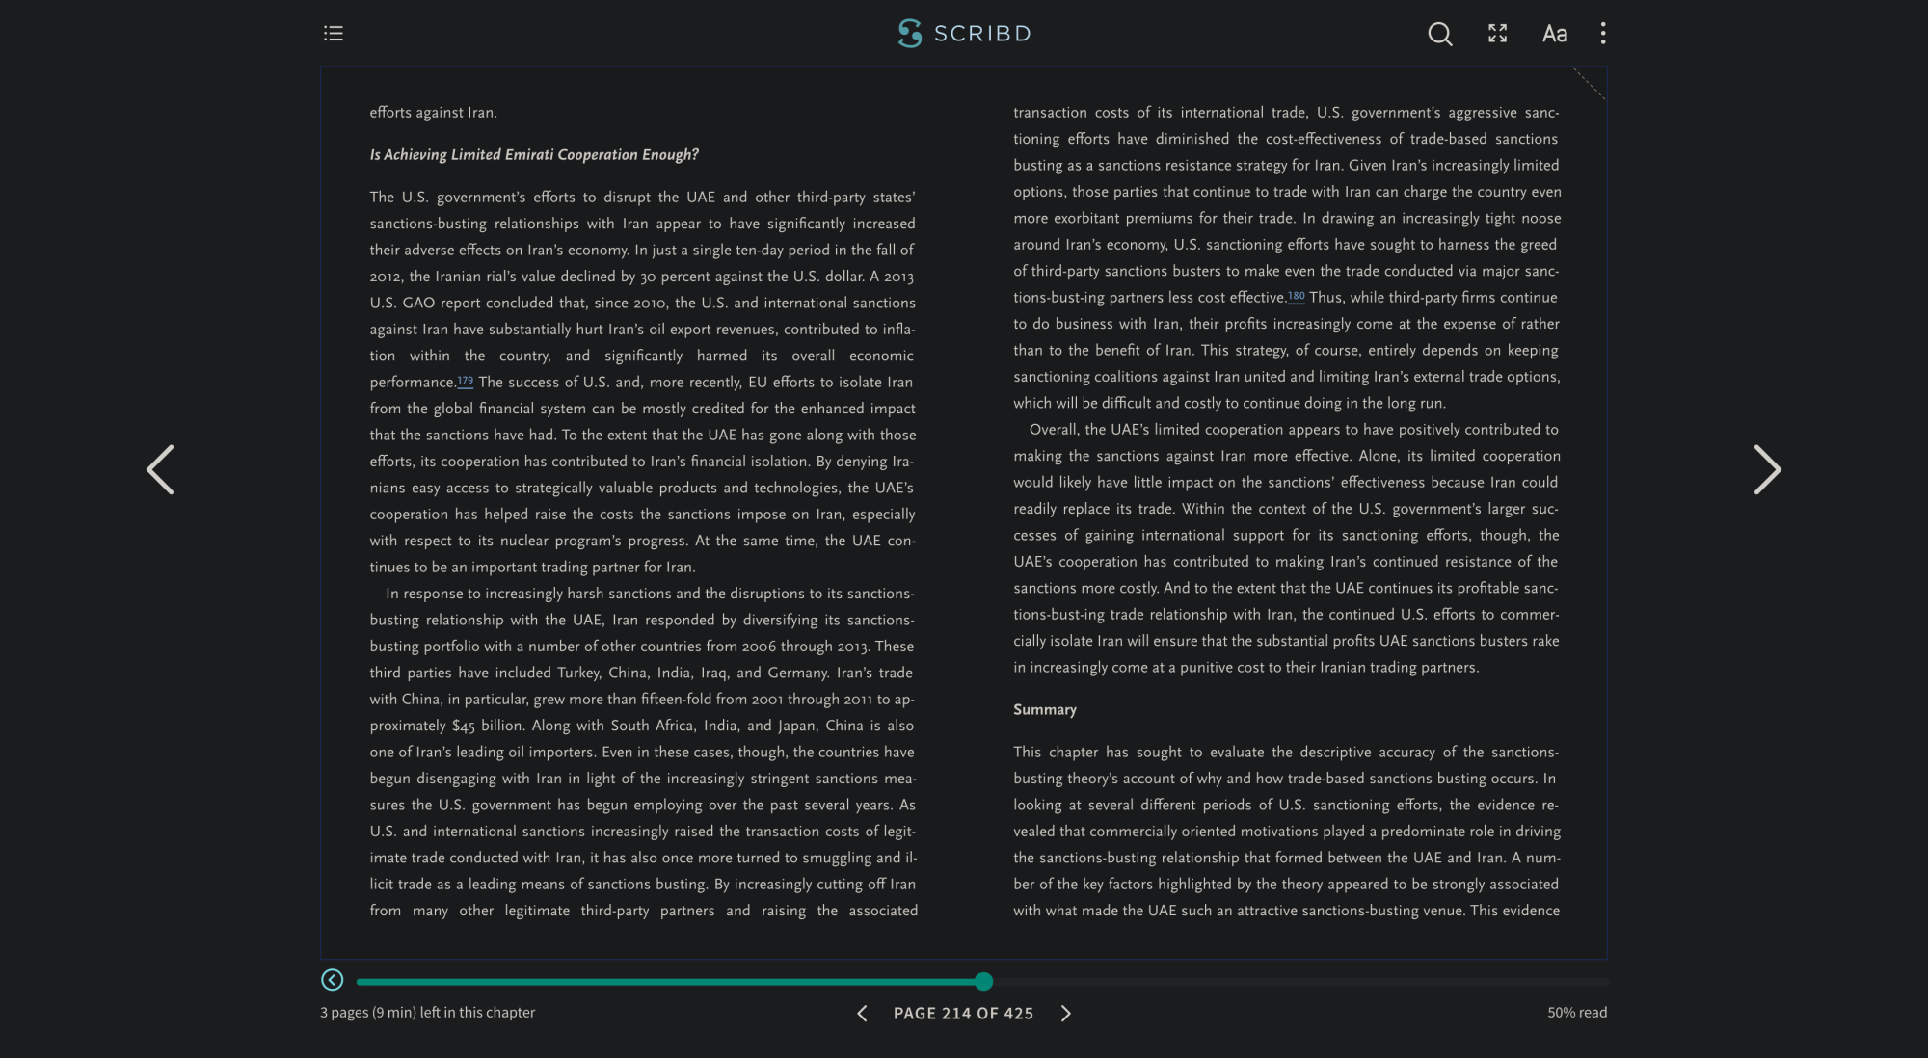
Task: Toggle the document sidebar view
Action: pos(333,33)
